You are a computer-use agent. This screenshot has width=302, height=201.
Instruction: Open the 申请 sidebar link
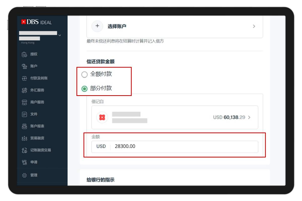tap(34, 162)
